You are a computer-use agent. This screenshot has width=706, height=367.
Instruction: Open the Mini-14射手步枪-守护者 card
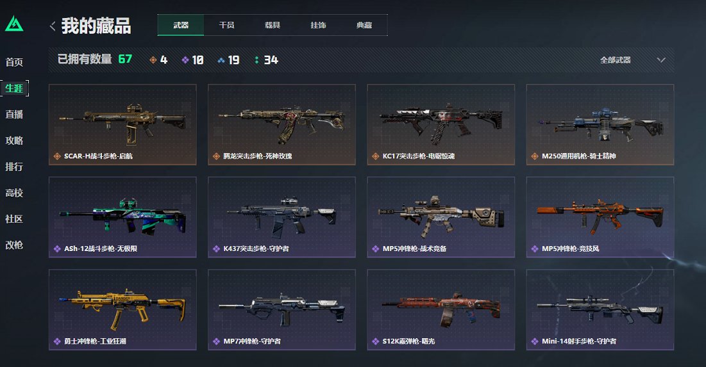(x=600, y=310)
